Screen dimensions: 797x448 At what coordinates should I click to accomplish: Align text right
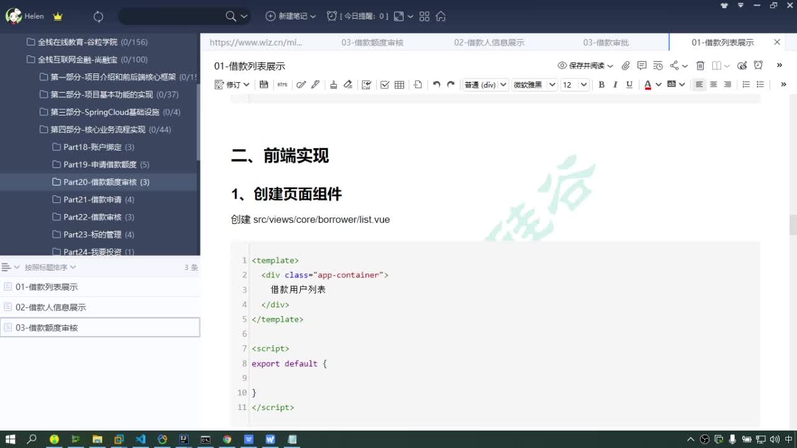point(727,85)
